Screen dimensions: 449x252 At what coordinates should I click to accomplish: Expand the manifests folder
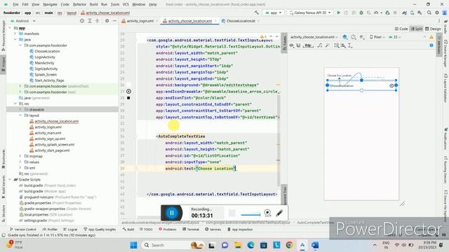15,34
